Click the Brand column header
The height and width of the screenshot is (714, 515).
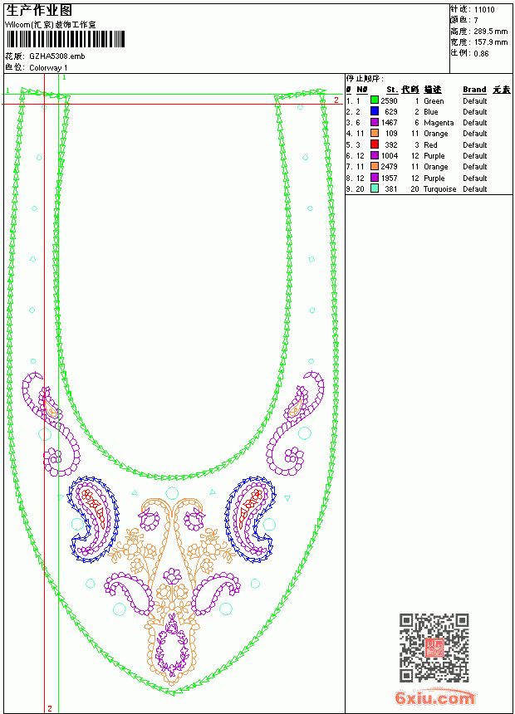coord(474,90)
